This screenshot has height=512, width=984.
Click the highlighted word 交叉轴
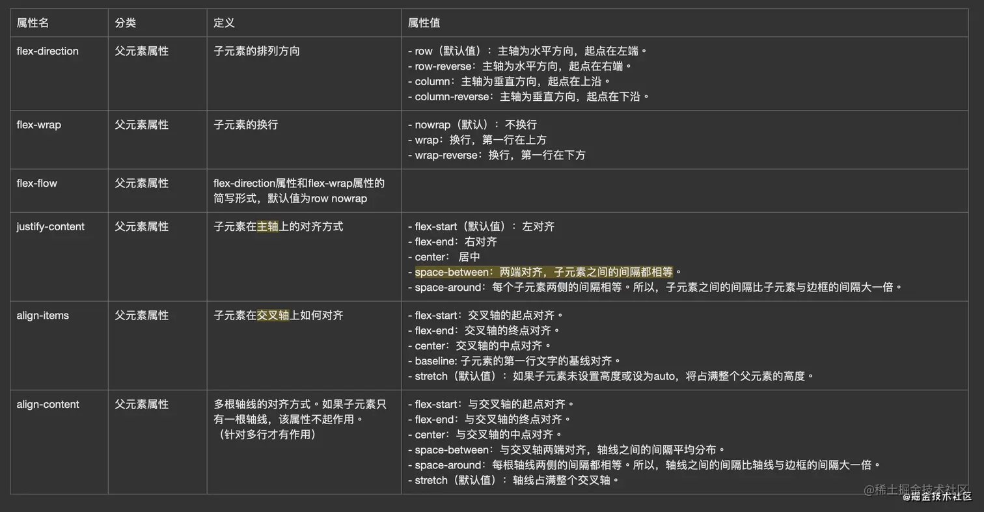[273, 316]
